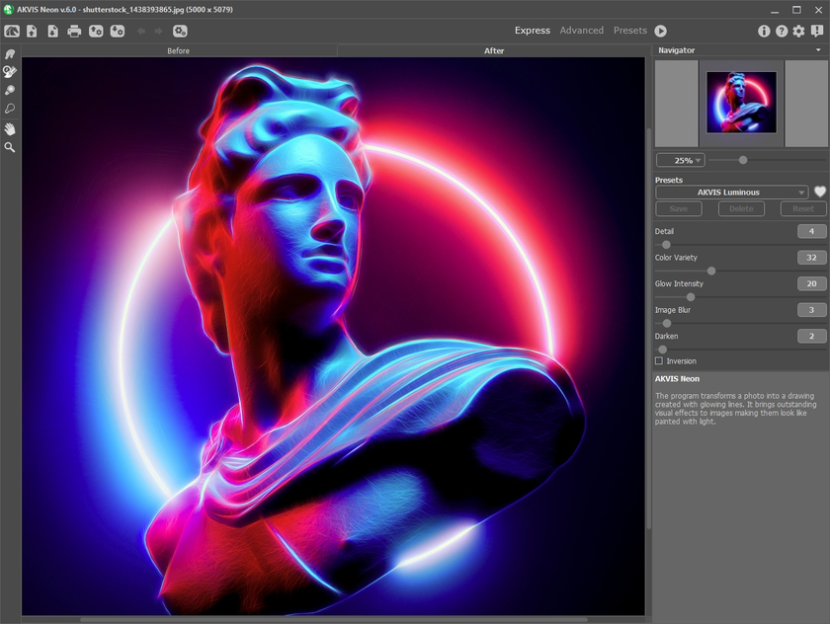Click the Save preset button
The height and width of the screenshot is (624, 830).
tap(678, 208)
